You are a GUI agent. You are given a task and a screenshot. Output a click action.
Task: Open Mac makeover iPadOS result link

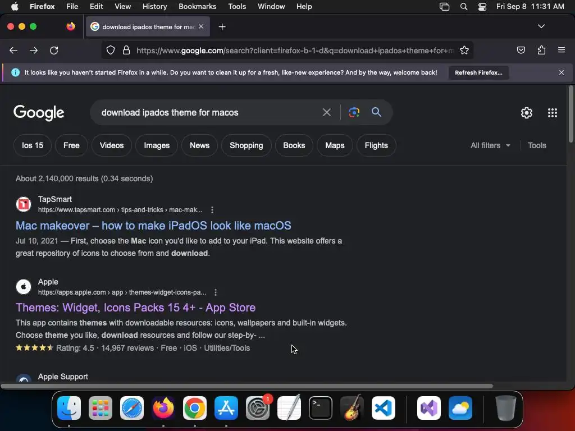point(153,226)
